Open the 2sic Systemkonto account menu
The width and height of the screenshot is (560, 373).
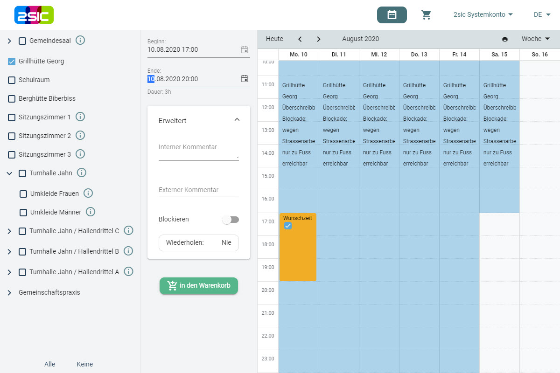pyautogui.click(x=483, y=15)
